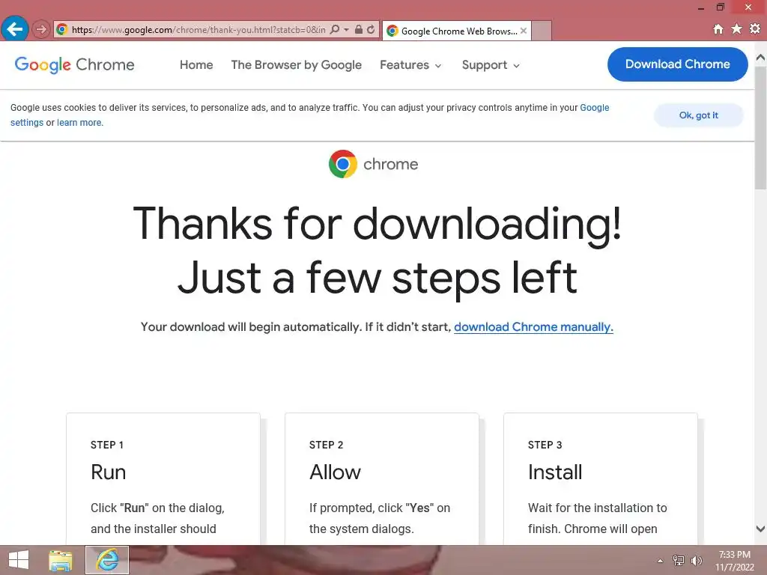This screenshot has height=575, width=767.
Task: Refresh the page with the reload icon
Action: [x=372, y=30]
